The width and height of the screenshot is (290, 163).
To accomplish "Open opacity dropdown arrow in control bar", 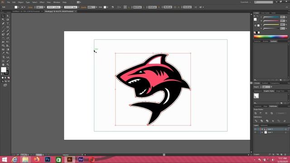I will click(x=97, y=7).
